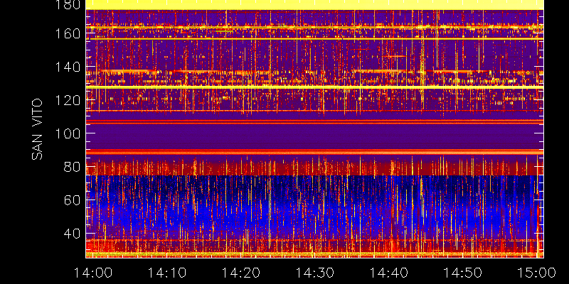Select the 14:20 time axis label

(x=241, y=273)
